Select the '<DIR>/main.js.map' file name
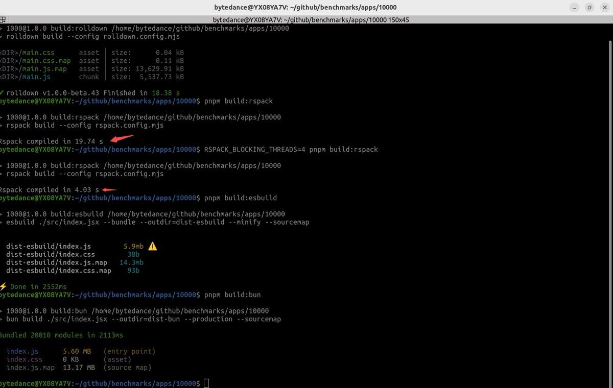Viewport: 613px width, 388px height. [33, 69]
